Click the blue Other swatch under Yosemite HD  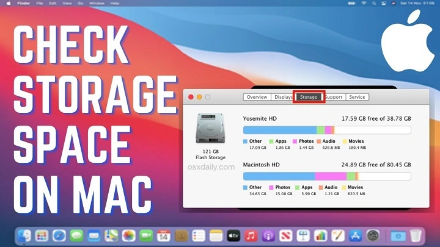click(246, 141)
